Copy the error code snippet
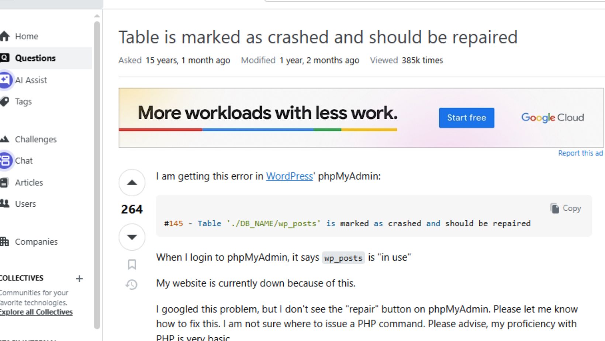The height and width of the screenshot is (341, 605). click(566, 208)
